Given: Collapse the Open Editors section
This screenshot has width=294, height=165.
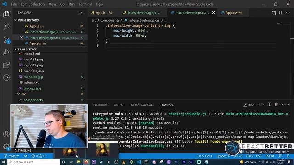Looking at the screenshot, I should pos(28,20).
